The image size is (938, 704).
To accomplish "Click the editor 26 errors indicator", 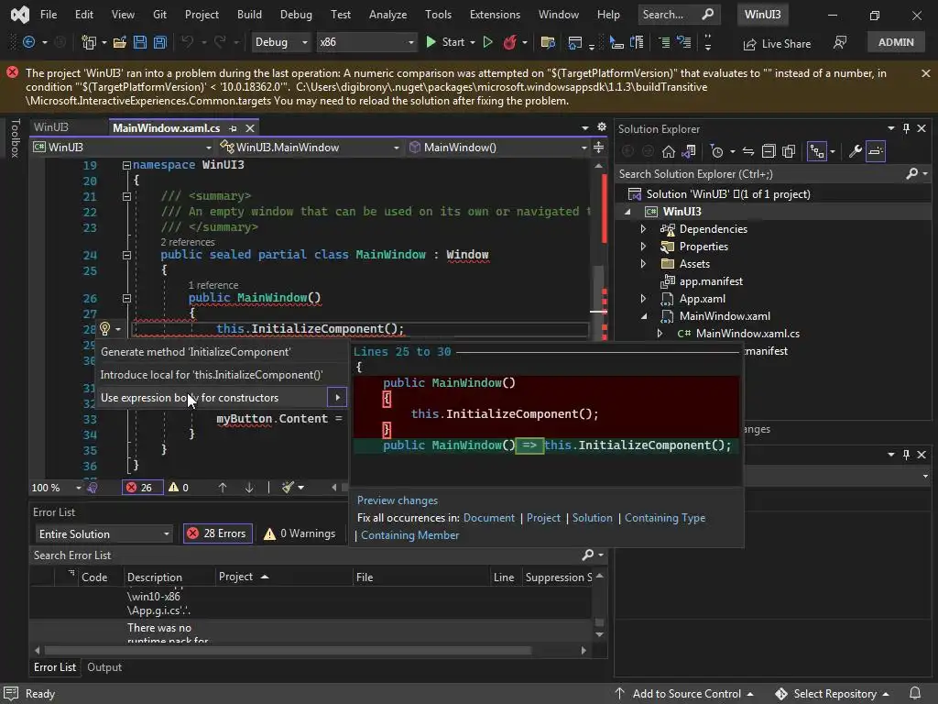I will (x=142, y=488).
